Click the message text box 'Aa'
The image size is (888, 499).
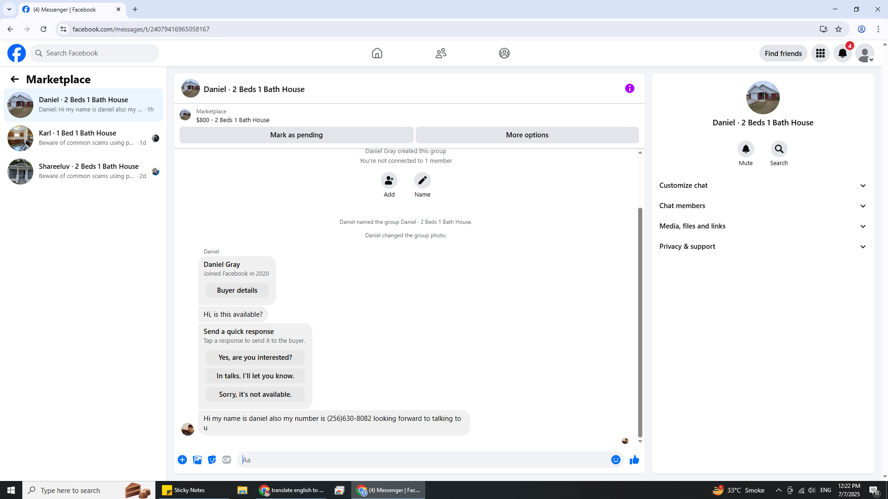(x=423, y=460)
